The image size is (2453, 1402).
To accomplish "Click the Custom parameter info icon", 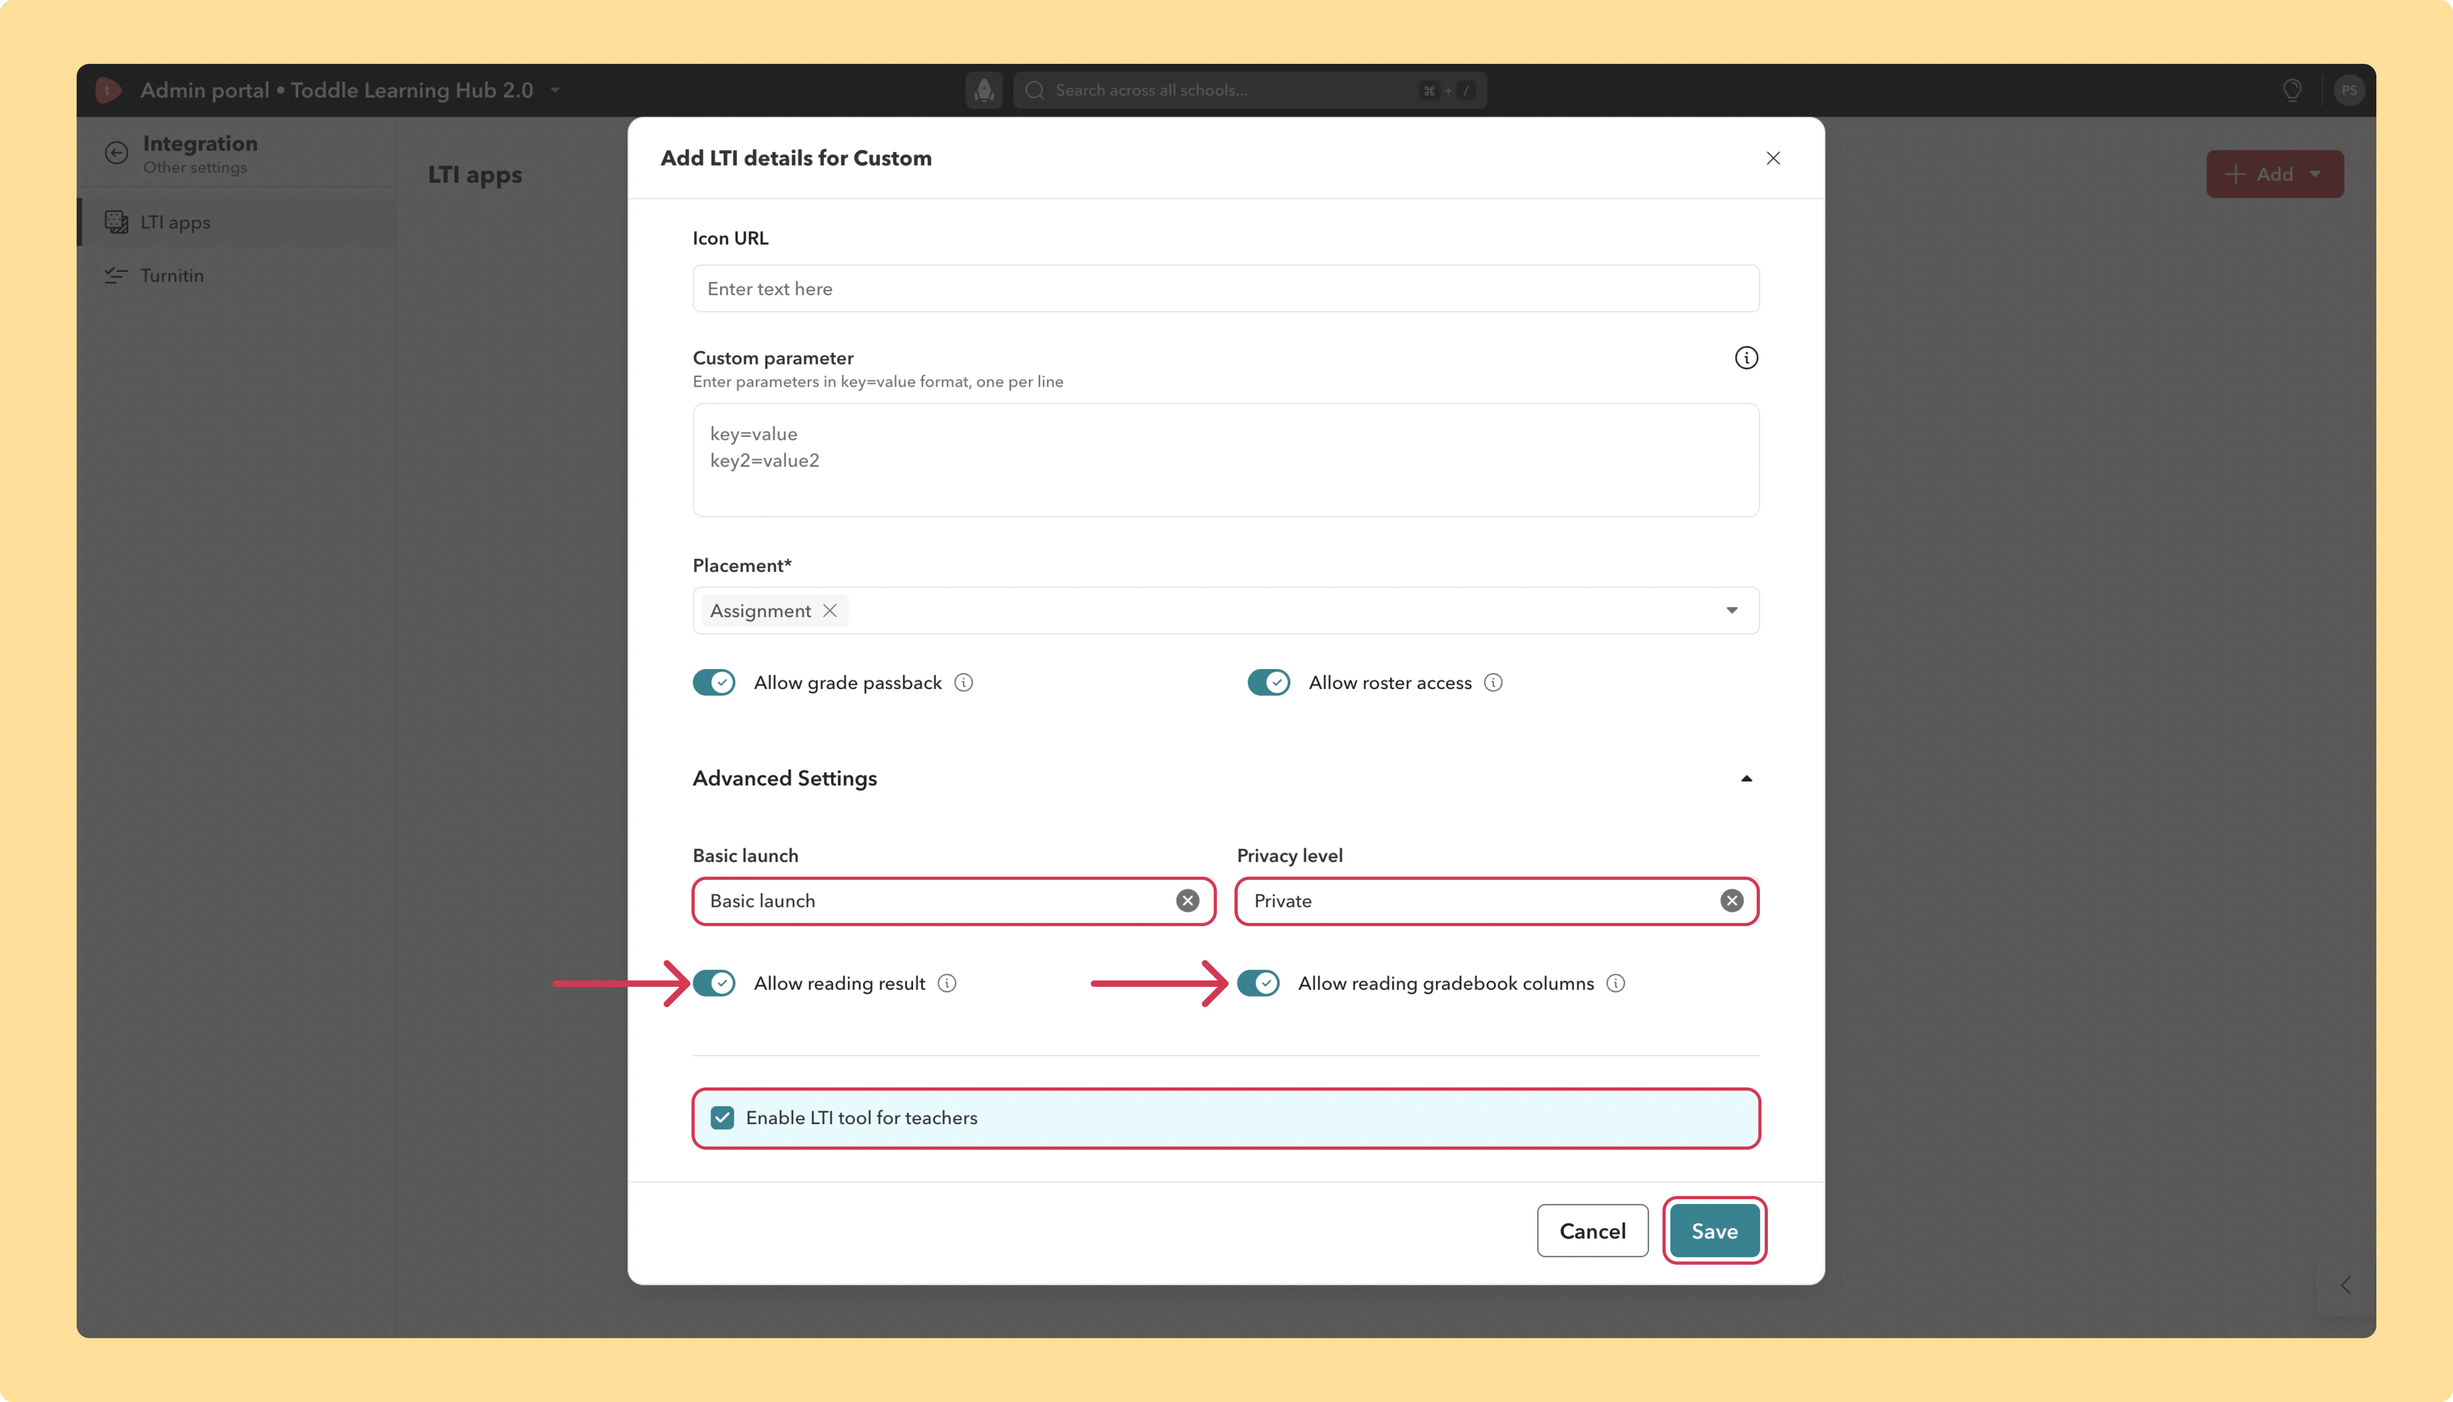I will (x=1746, y=358).
